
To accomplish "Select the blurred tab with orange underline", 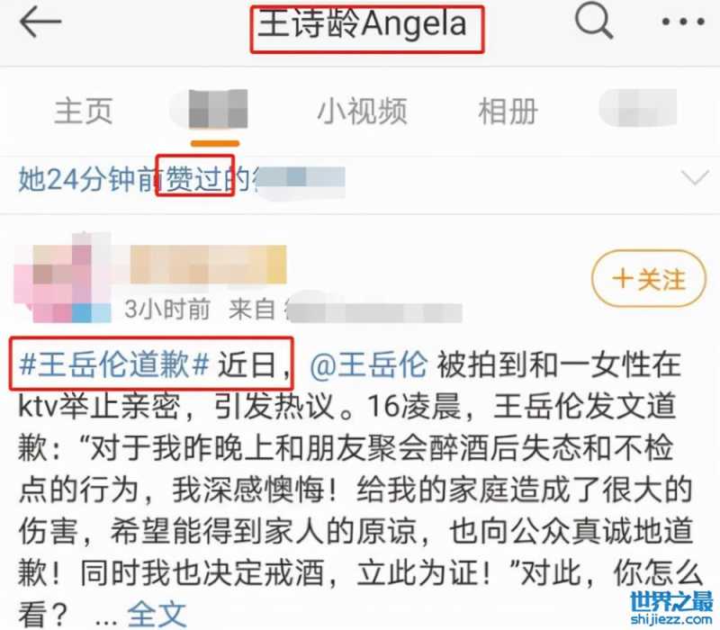I will [x=214, y=110].
